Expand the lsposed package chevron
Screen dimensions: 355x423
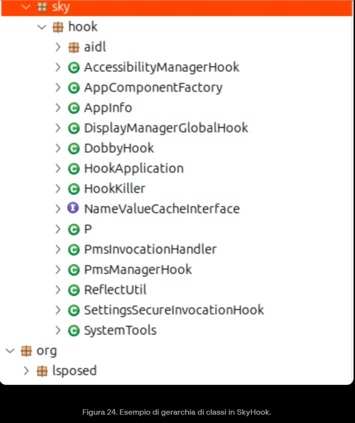27,371
